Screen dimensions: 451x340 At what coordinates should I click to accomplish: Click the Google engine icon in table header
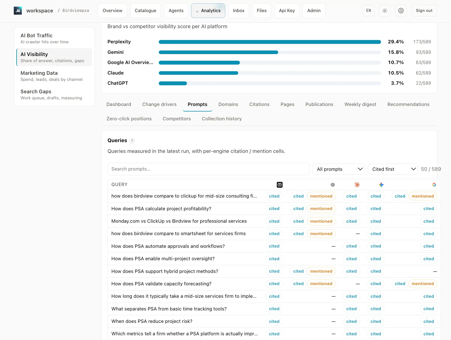point(434,185)
